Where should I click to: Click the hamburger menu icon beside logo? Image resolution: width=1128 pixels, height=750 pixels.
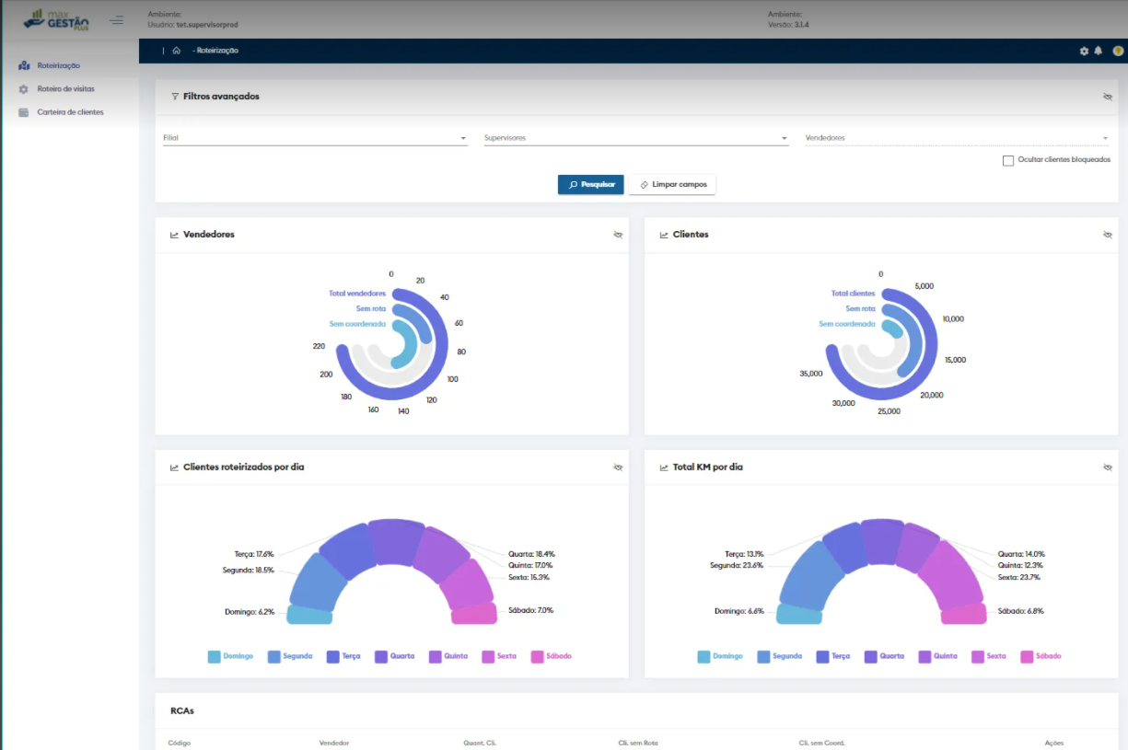pos(116,19)
